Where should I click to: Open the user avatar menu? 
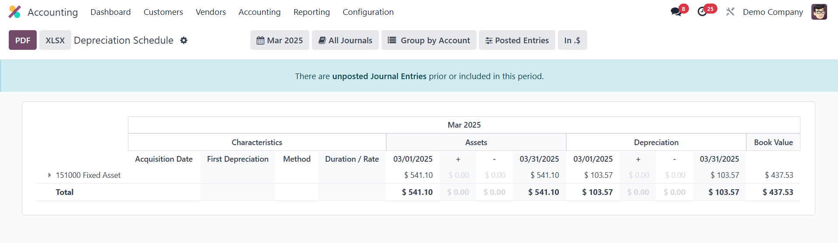click(819, 12)
